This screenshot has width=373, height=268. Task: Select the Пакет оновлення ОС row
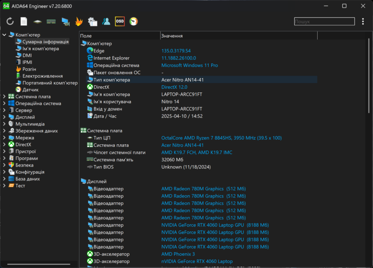click(x=202, y=72)
